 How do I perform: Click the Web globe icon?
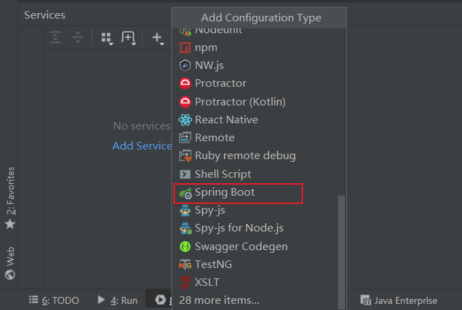10,275
